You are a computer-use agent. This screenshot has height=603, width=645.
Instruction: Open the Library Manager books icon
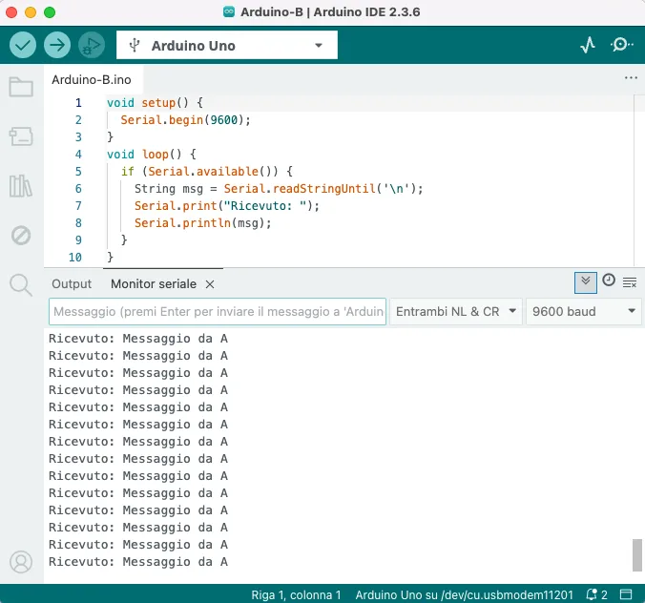click(x=21, y=186)
